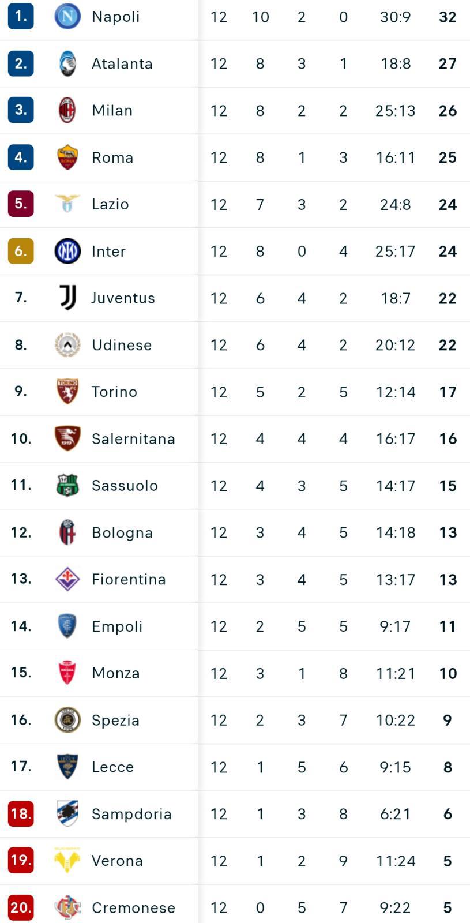Open the Udinese team link

click(122, 345)
